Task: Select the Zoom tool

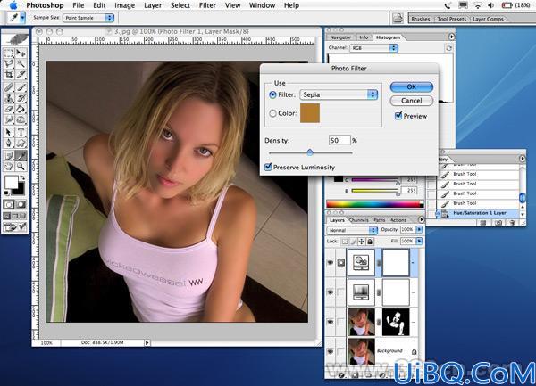Action: pyautogui.click(x=21, y=167)
